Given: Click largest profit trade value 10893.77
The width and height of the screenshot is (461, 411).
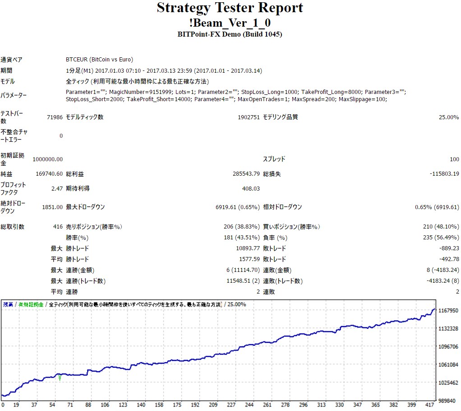Looking at the screenshot, I should click(x=248, y=248).
